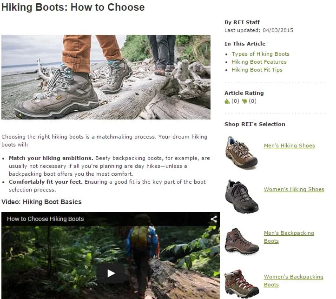Go to Hiking Boot Fit Tips
This screenshot has height=299, width=336.
[x=257, y=70]
